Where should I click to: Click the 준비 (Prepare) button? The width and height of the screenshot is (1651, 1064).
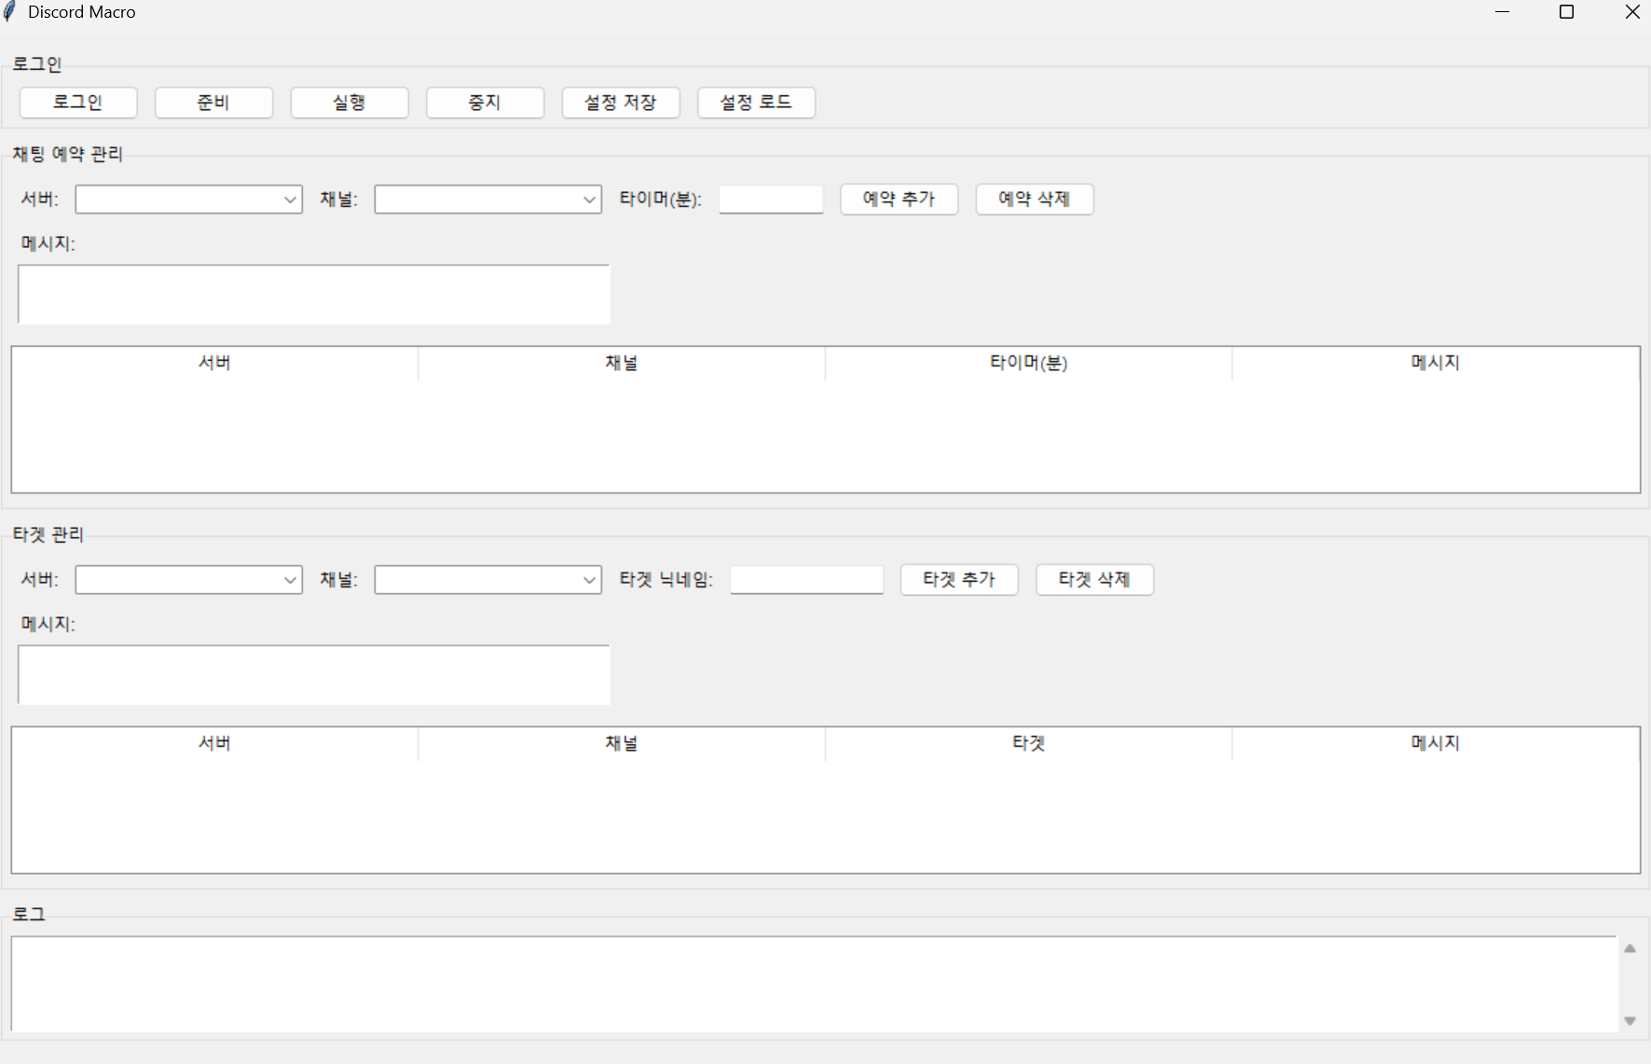(213, 103)
